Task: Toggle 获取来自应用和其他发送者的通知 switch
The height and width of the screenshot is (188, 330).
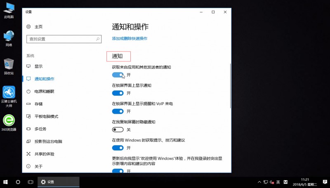Action: click(118, 75)
